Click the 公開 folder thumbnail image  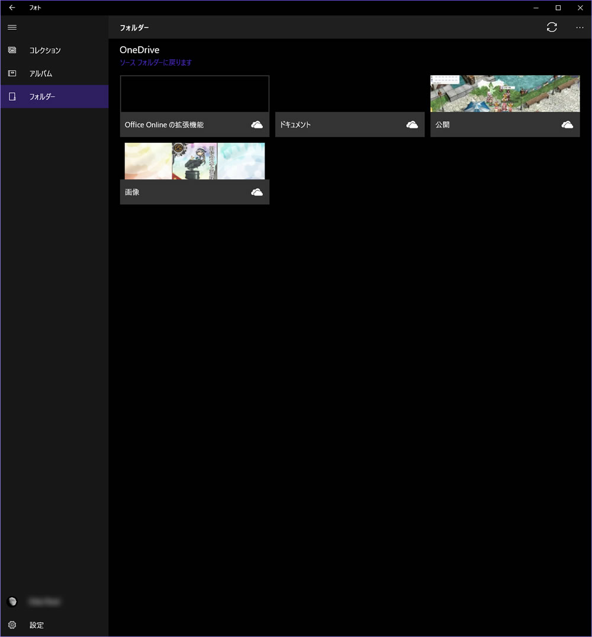(505, 94)
